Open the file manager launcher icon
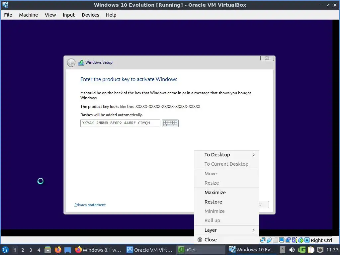The height and width of the screenshot is (255, 340). (x=48, y=250)
